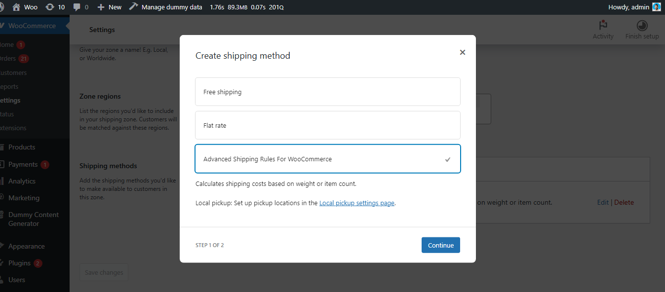Screen dimensions: 665x292
Task: Click the Settings page title
Action: point(102,30)
